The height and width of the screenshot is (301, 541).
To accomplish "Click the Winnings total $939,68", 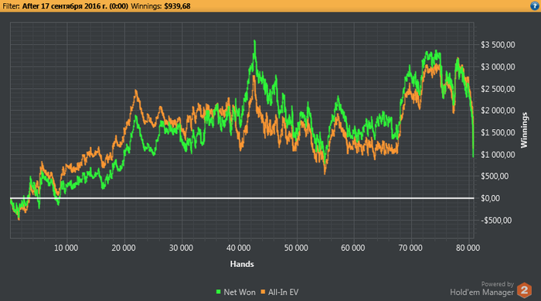I will click(x=177, y=6).
